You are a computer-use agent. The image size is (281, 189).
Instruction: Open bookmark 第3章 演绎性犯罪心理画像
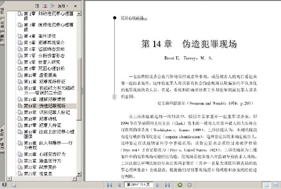click(x=49, y=27)
